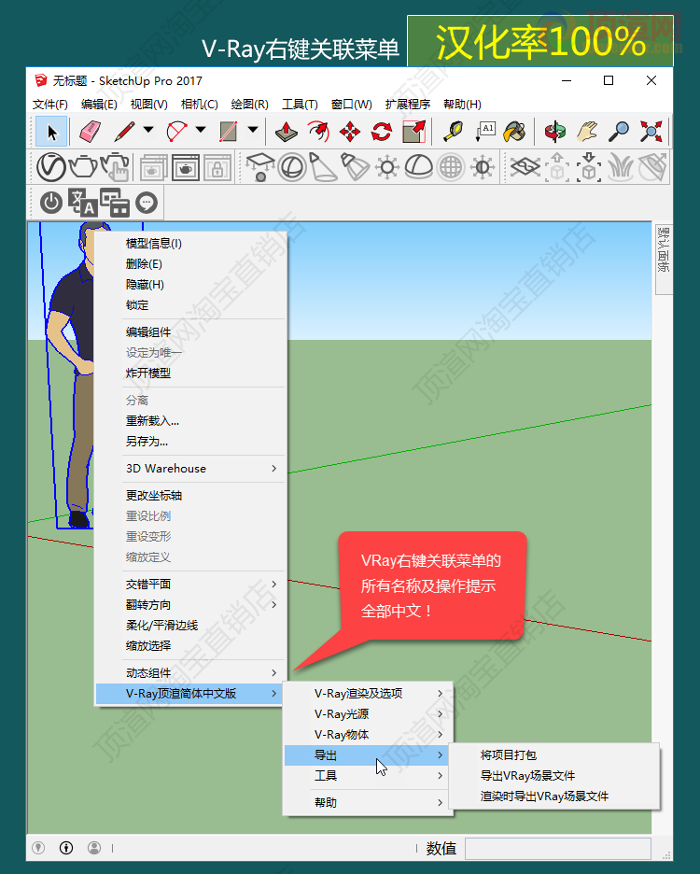The image size is (700, 874).
Task: Add a V-Ray omni light
Action: point(386,167)
